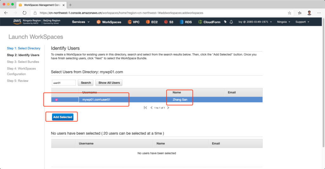325x169 pixels.
Task: Open the RDS service shortcut
Action: coord(186,22)
